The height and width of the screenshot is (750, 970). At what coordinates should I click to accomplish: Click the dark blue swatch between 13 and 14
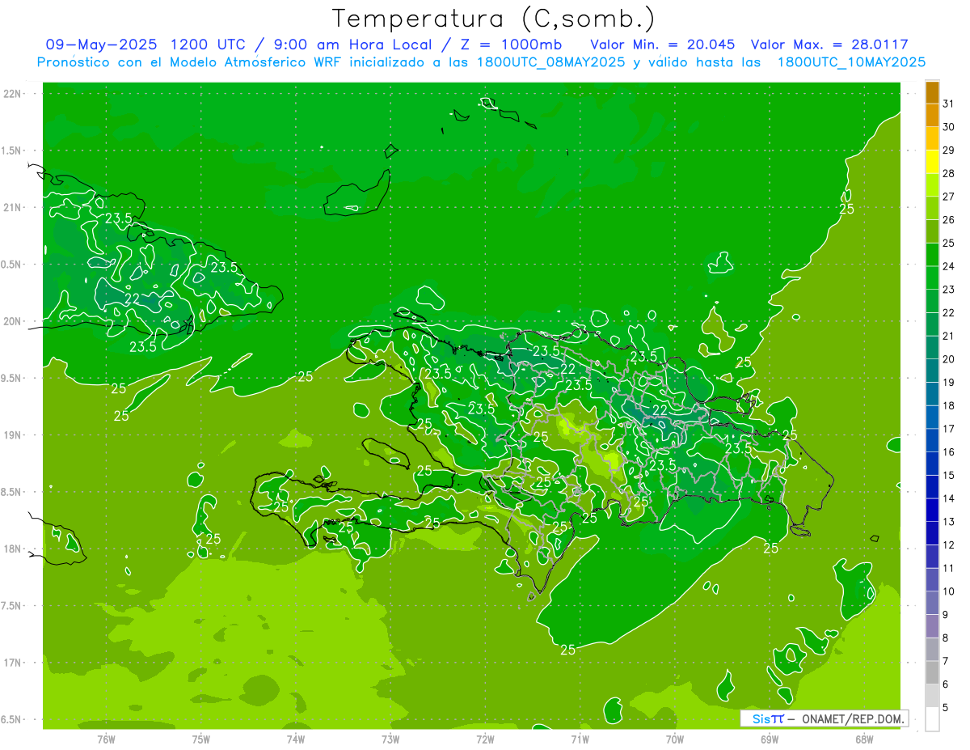coord(932,510)
